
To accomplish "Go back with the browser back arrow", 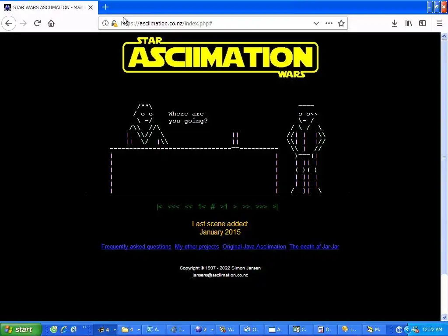I will 9,23.
